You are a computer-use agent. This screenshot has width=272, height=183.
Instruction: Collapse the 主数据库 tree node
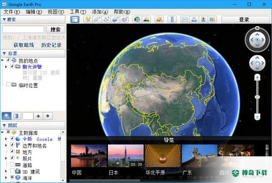(2, 132)
